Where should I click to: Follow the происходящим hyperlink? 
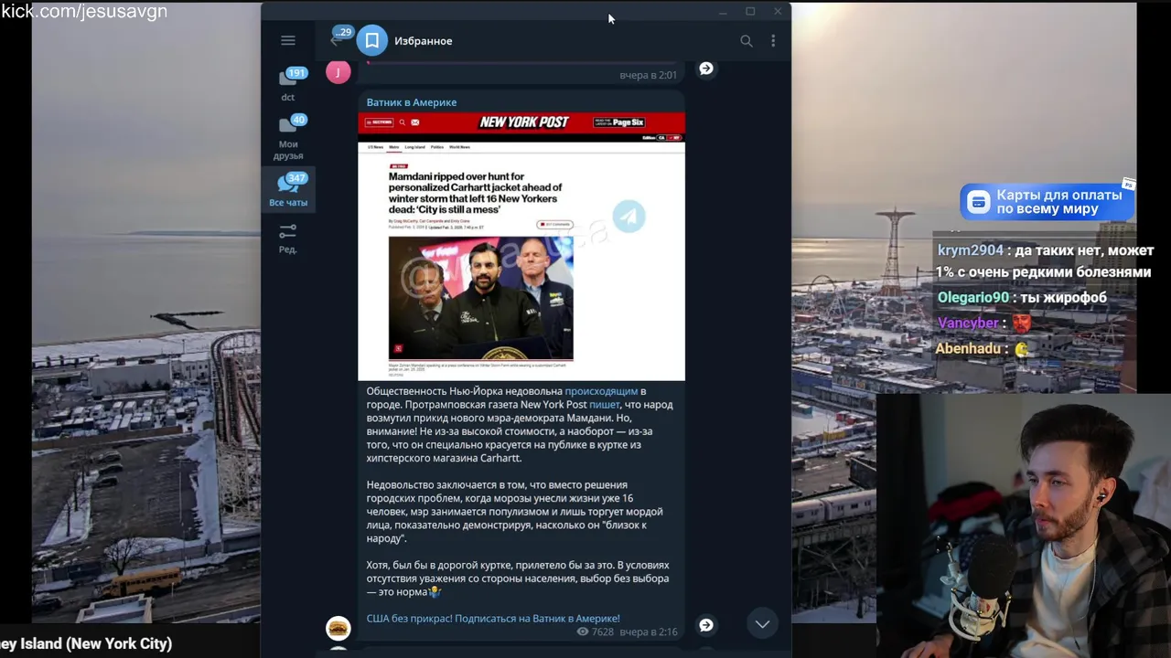[601, 391]
